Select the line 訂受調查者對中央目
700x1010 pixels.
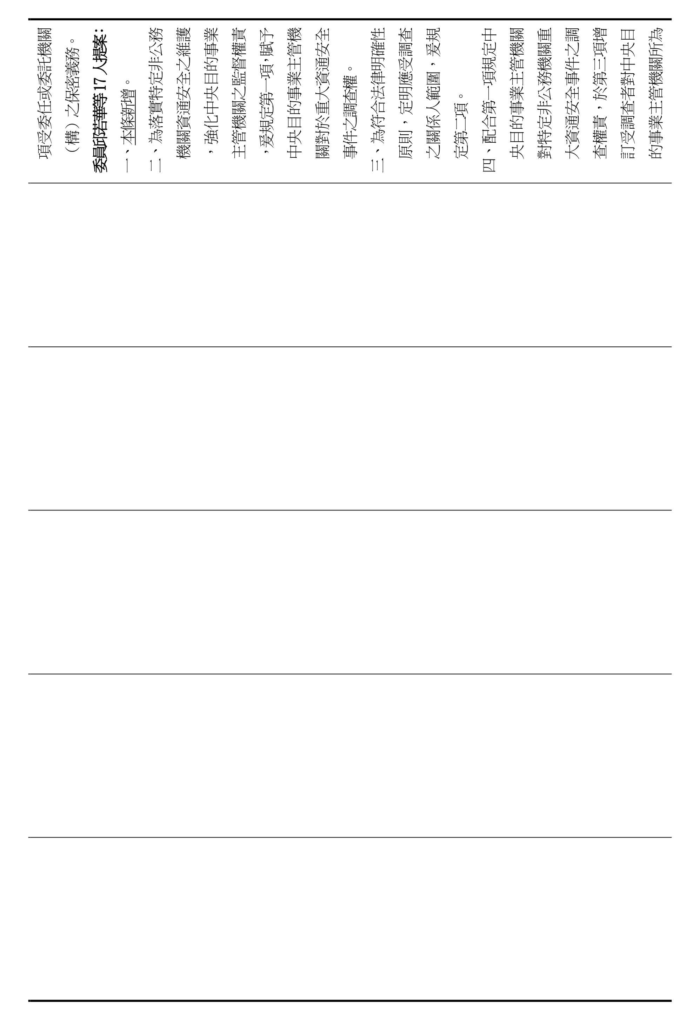click(628, 93)
